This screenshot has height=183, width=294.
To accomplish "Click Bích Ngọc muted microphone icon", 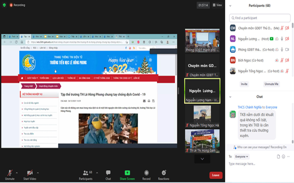I will pyautogui.click(x=282, y=60).
